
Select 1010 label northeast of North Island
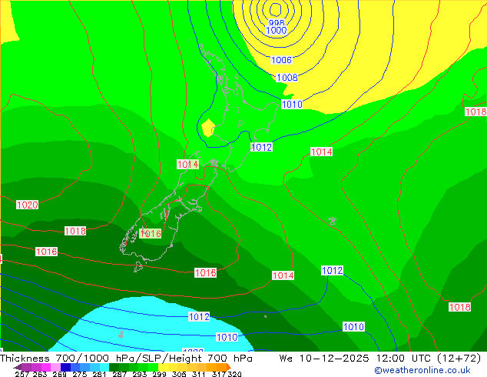tap(292, 104)
